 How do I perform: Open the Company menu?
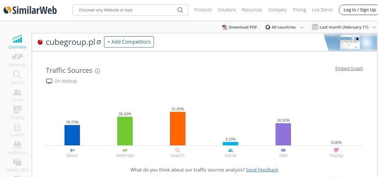tap(278, 10)
